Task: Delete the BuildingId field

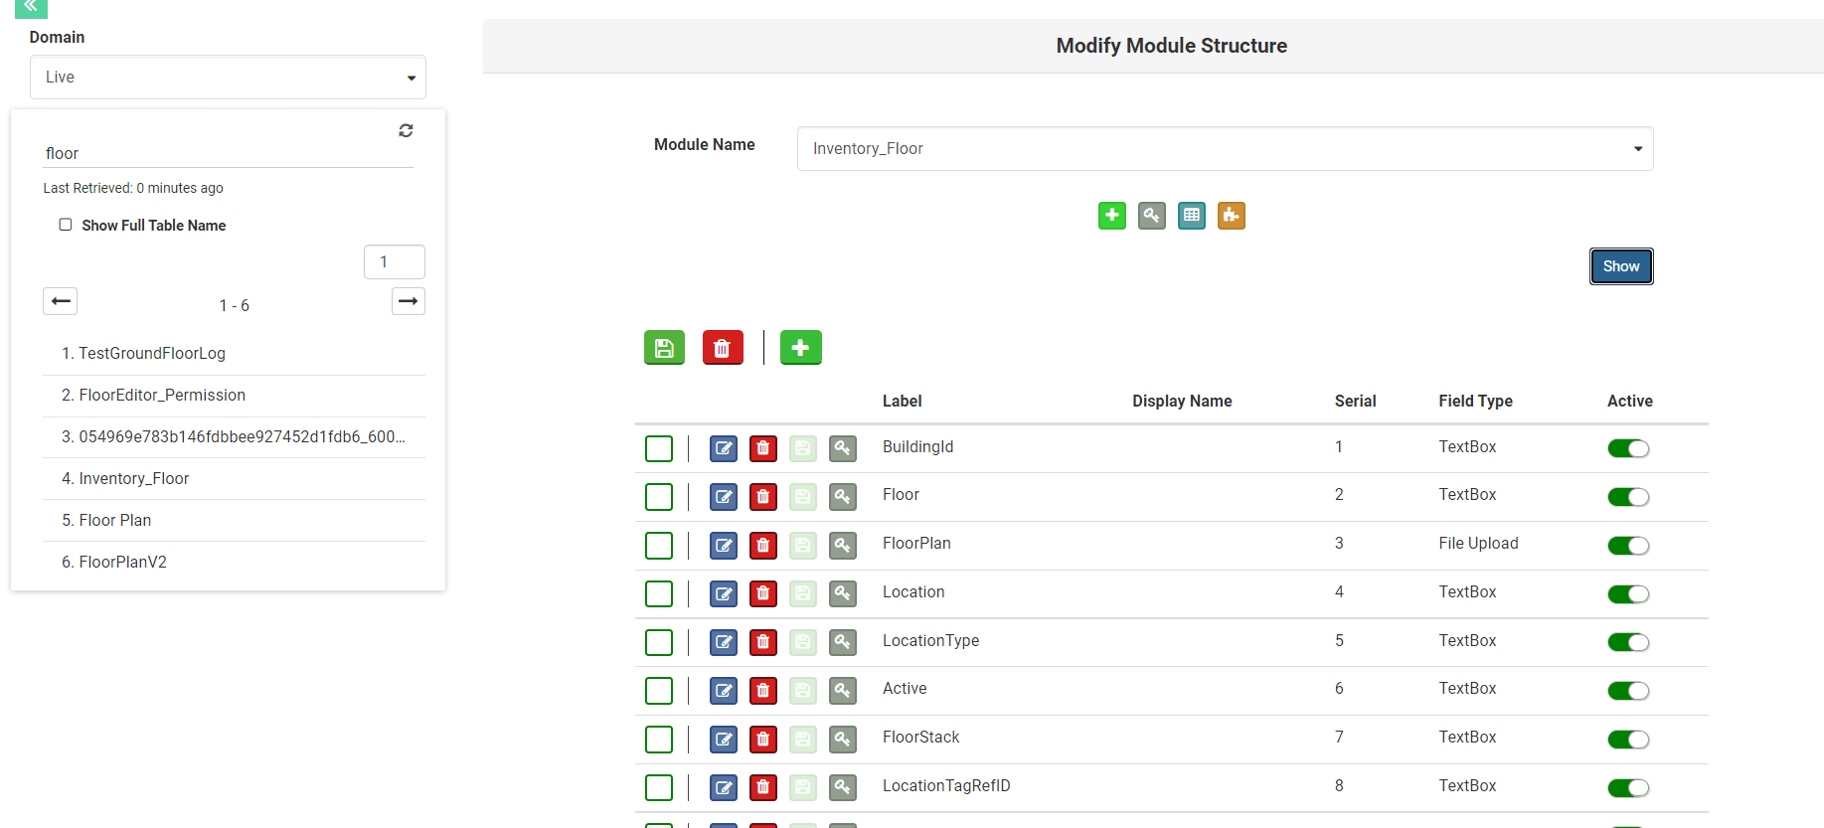Action: [763, 448]
